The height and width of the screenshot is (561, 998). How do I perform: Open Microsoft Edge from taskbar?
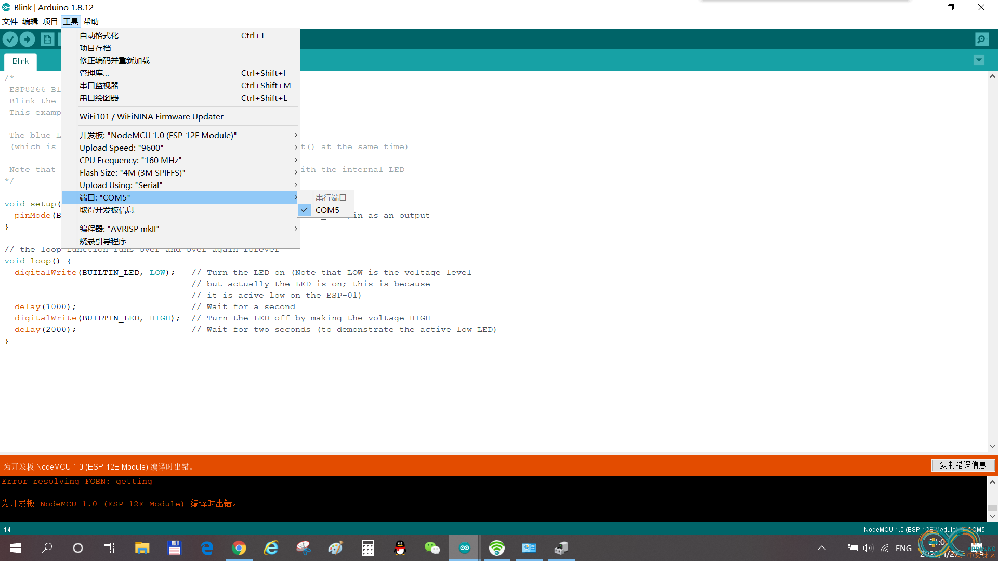207,548
